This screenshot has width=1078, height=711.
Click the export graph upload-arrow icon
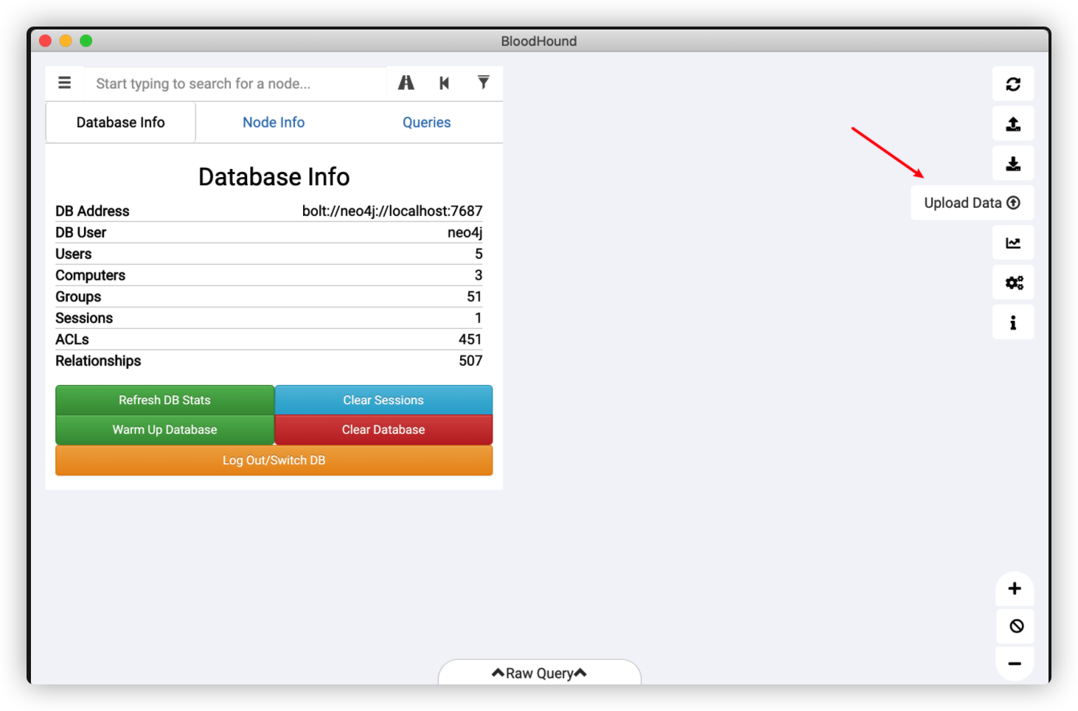tap(1013, 124)
